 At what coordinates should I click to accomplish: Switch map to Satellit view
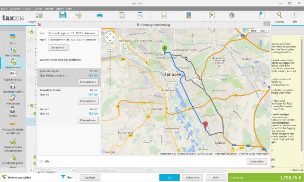(x=264, y=31)
